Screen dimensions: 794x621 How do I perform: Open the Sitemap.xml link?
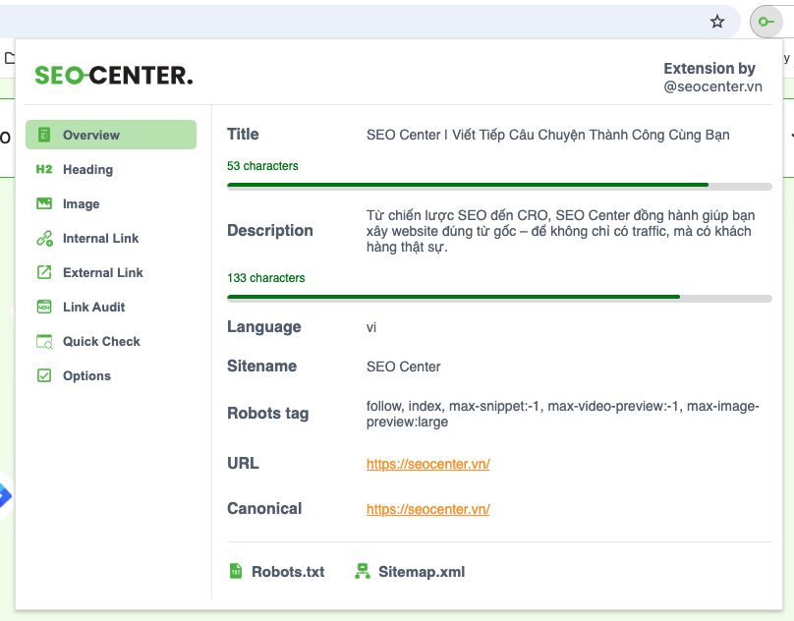click(421, 571)
